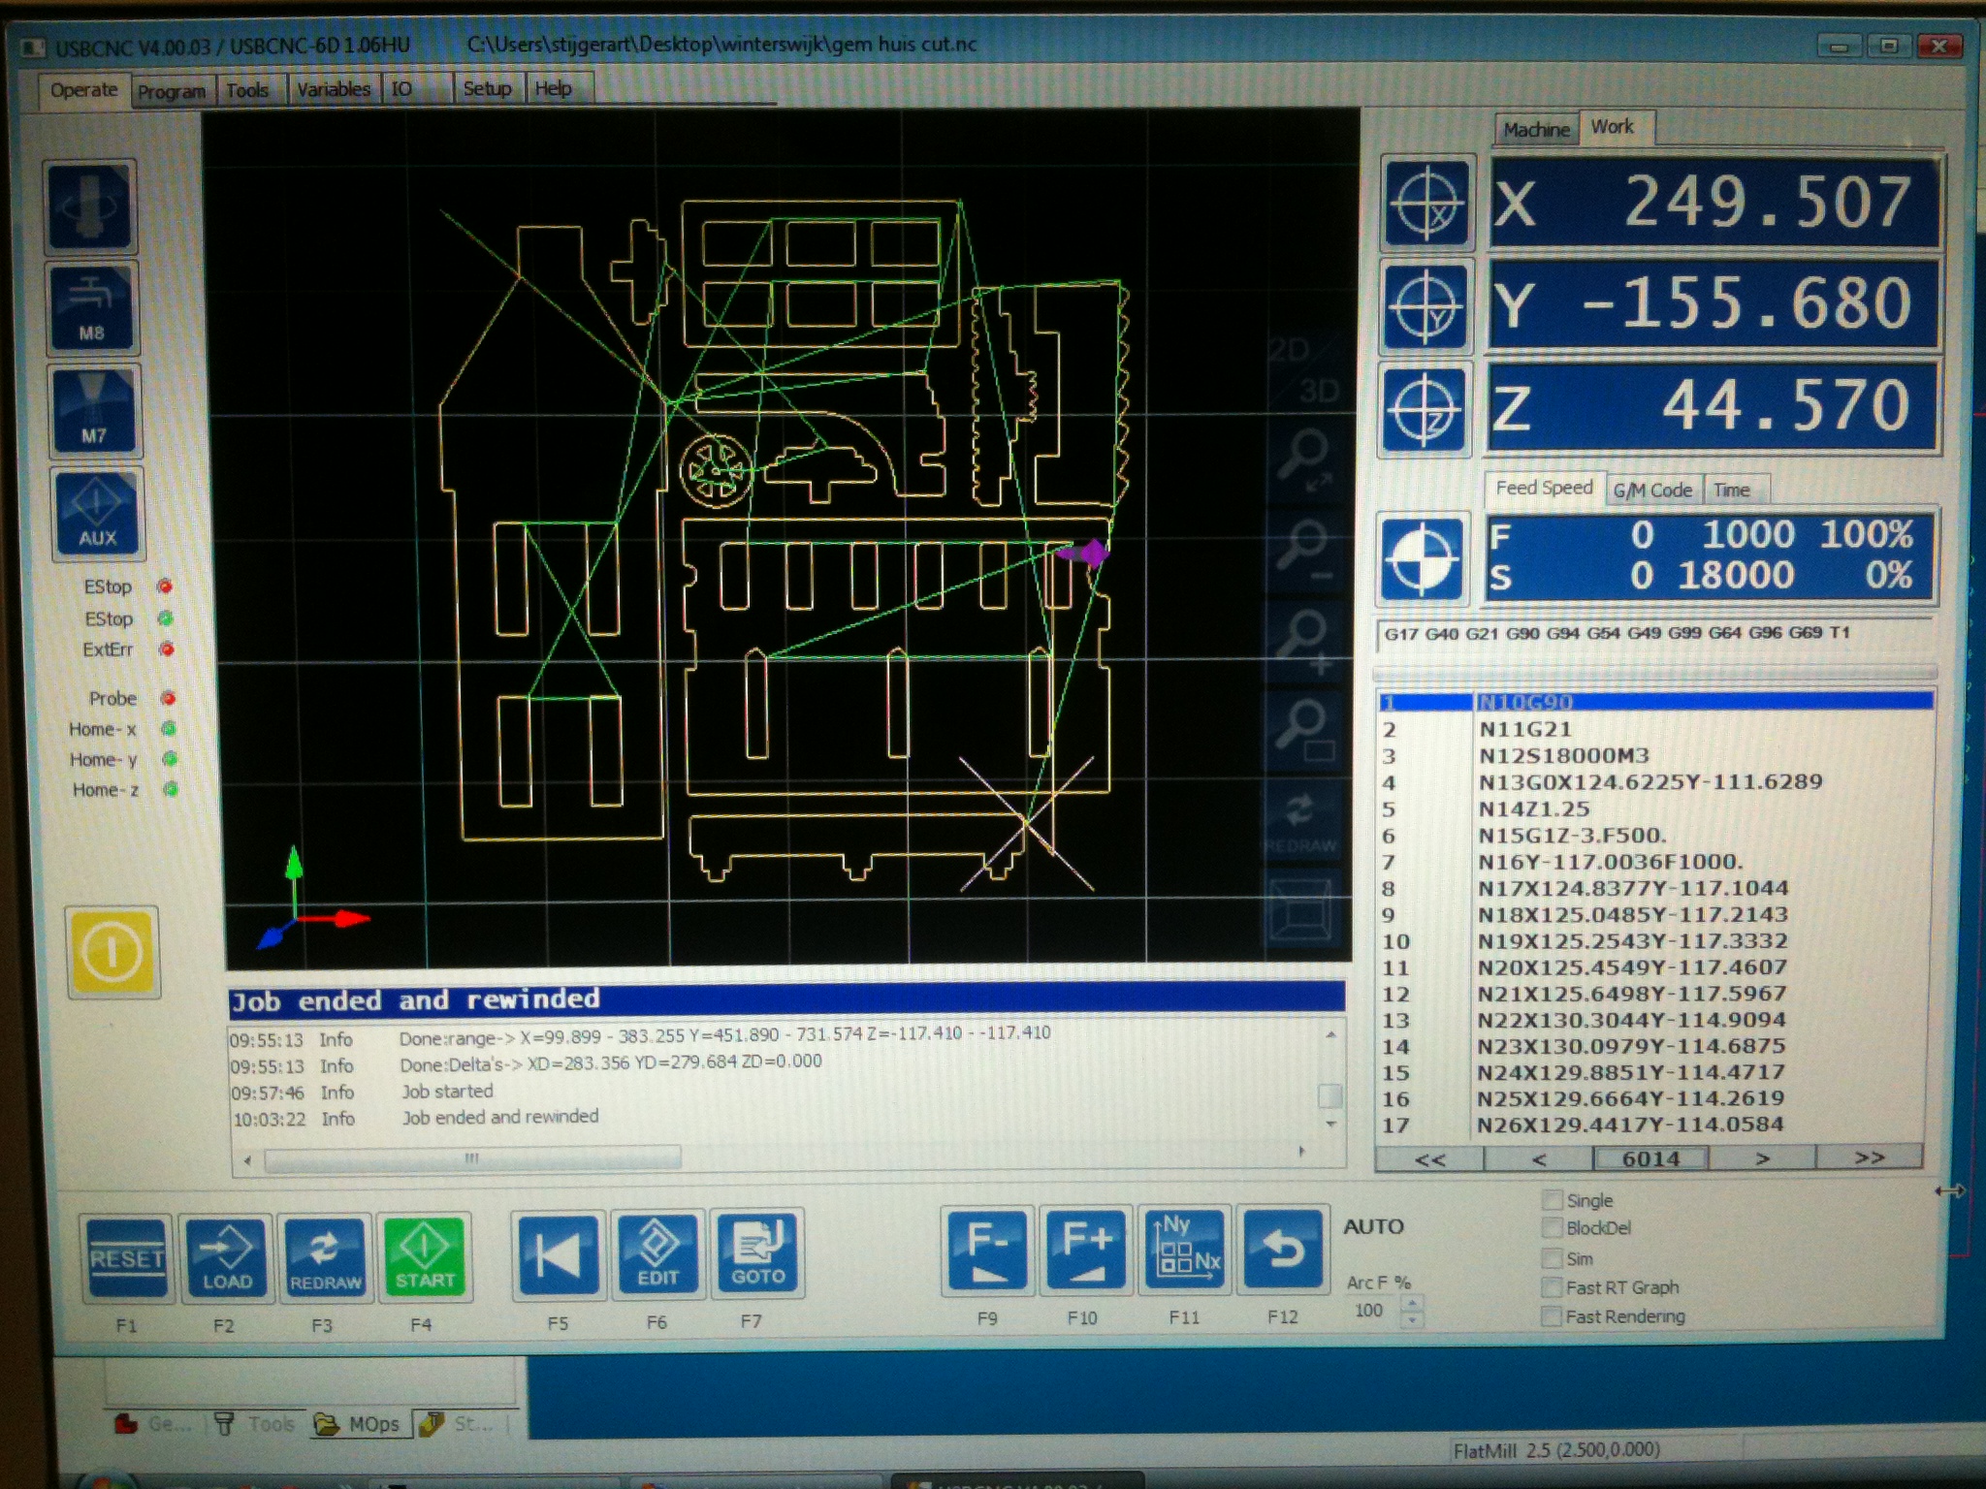Viewport: 1986px width, 1489px height.
Task: Click the RESET F1 button
Action: point(127,1258)
